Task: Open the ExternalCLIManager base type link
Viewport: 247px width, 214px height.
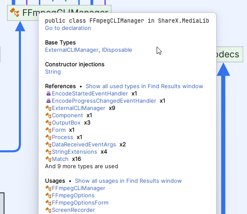Action: 71,50
